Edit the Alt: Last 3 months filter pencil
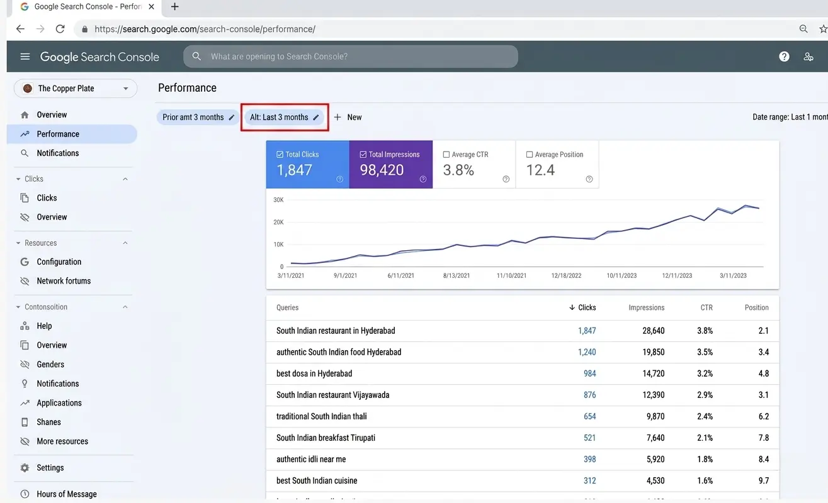The height and width of the screenshot is (503, 828). coord(316,118)
